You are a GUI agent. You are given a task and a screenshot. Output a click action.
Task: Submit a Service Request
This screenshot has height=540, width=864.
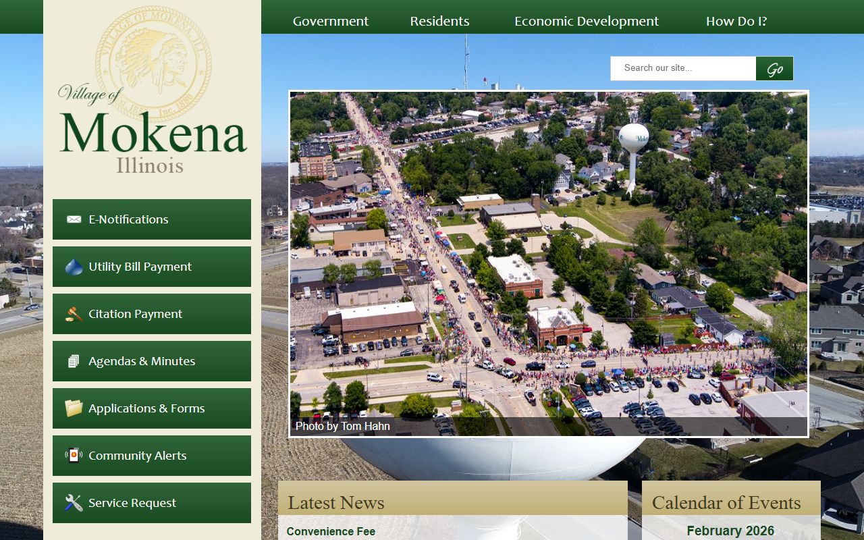[152, 503]
